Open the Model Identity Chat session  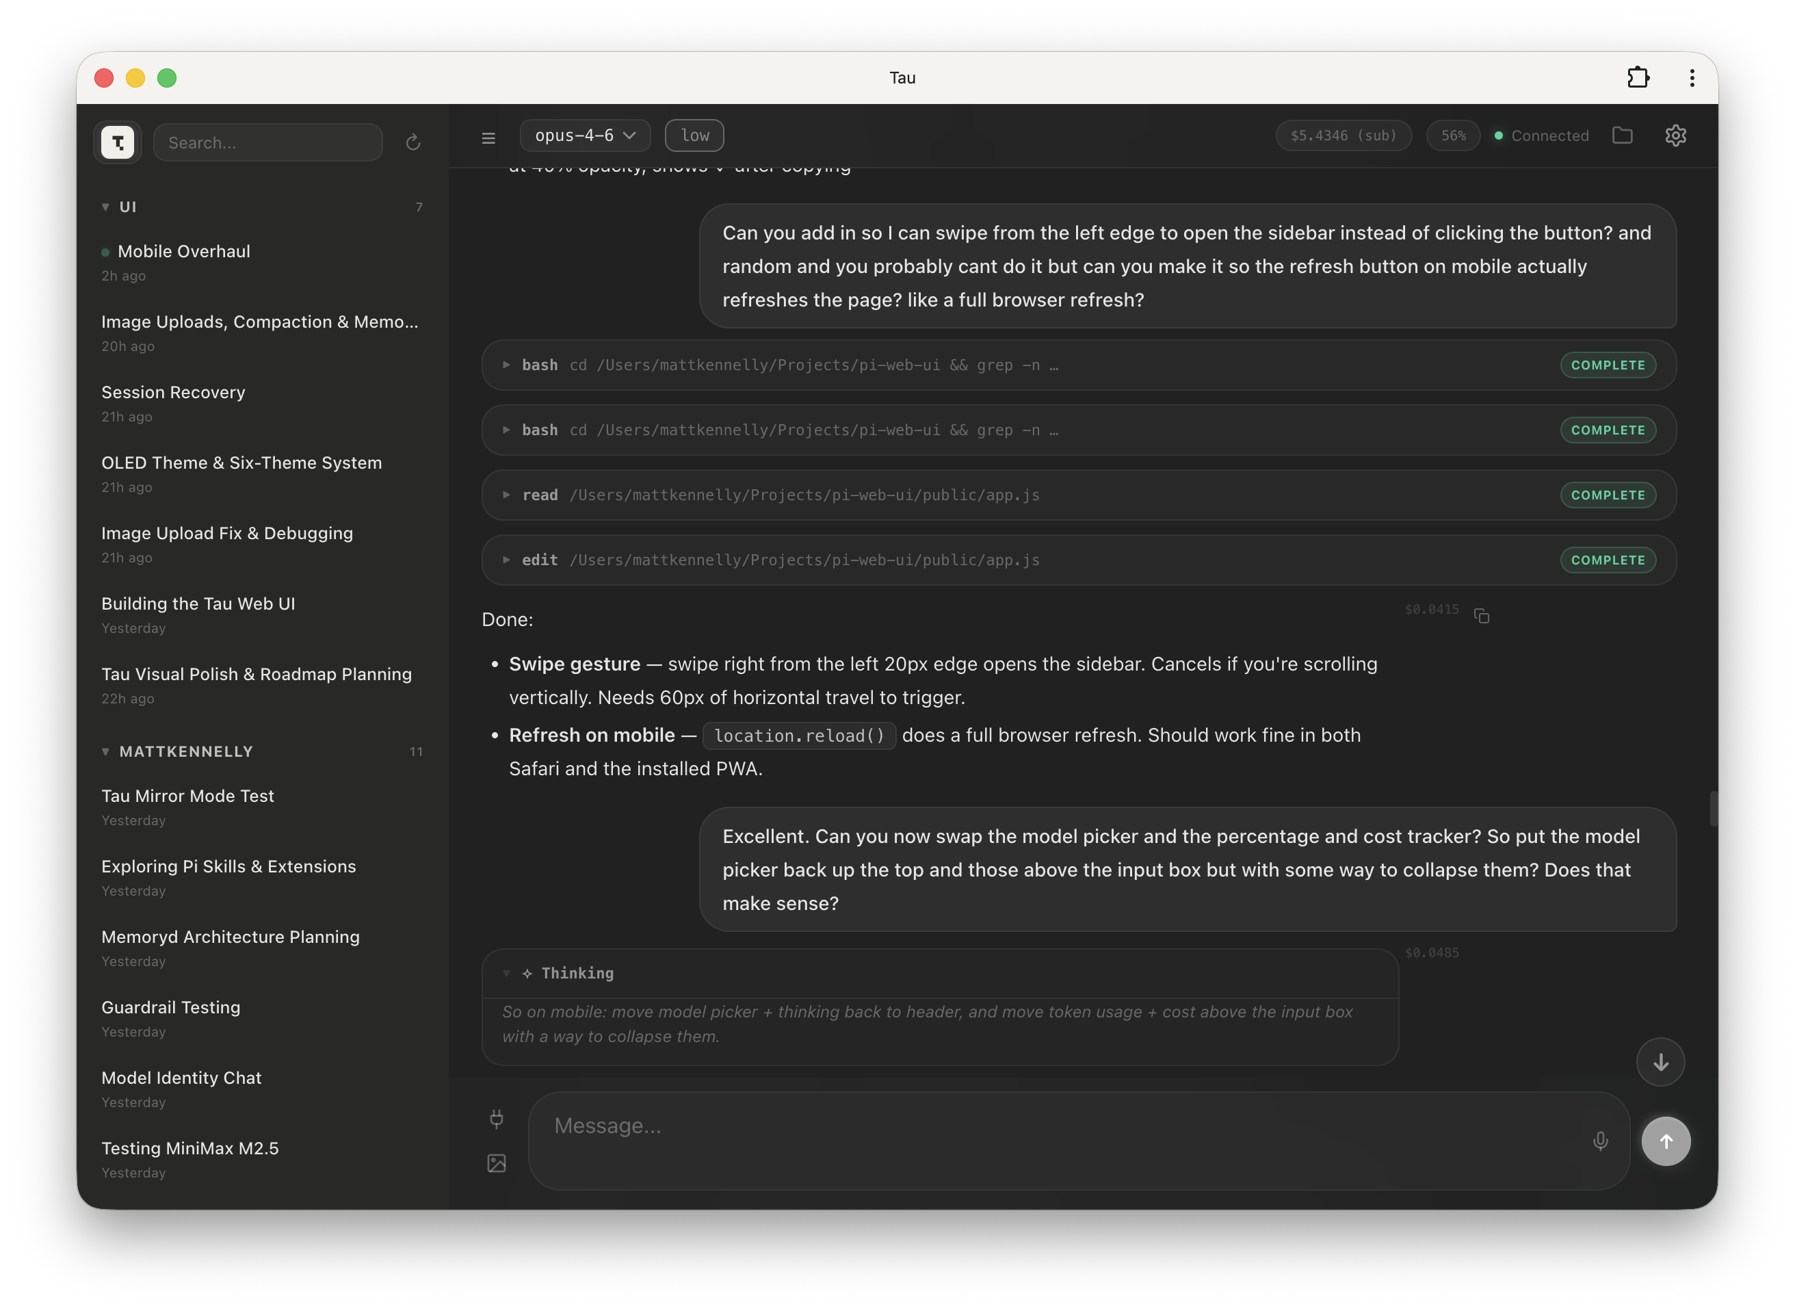pyautogui.click(x=262, y=1091)
